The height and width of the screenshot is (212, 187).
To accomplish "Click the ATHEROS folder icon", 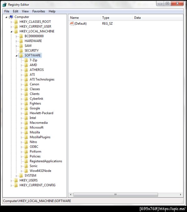I will point(26,70).
